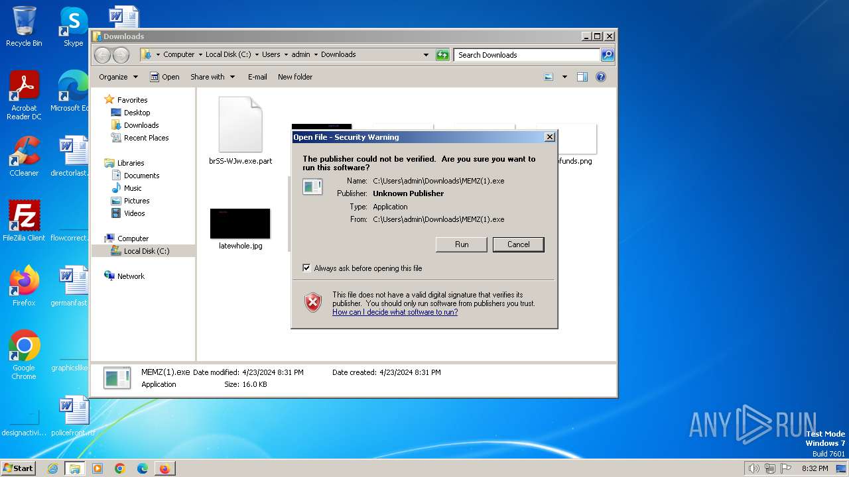Click in the Search Downloads field

coord(527,55)
